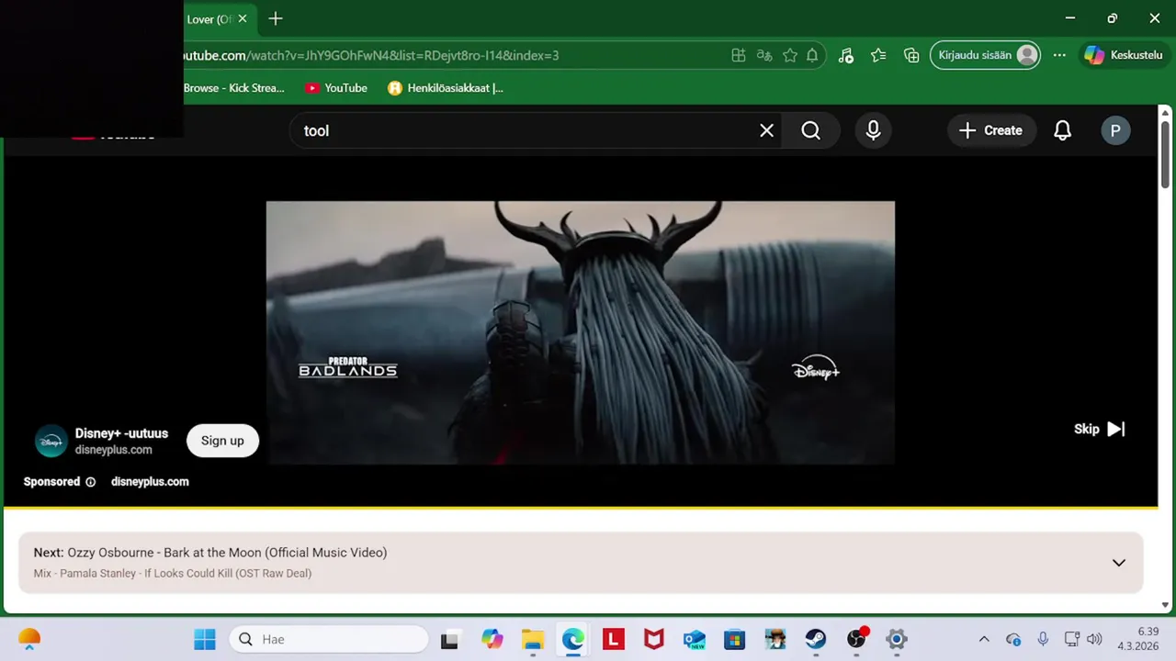
Task: Clear the YouTube search box text
Action: tap(766, 130)
